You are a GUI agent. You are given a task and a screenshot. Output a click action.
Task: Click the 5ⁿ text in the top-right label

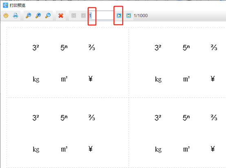click(x=186, y=48)
